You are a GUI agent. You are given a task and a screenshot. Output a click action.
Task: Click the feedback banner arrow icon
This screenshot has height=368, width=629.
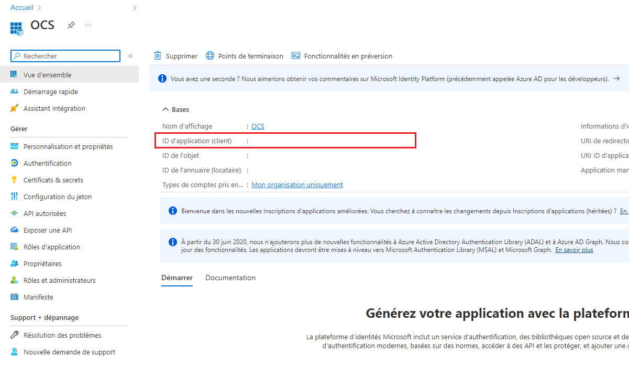[x=616, y=78]
